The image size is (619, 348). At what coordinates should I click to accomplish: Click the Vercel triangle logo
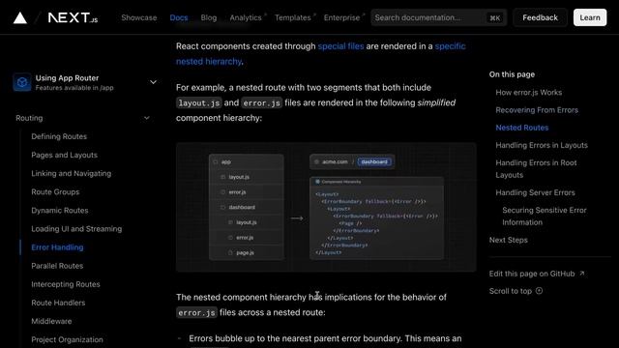[x=20, y=17]
